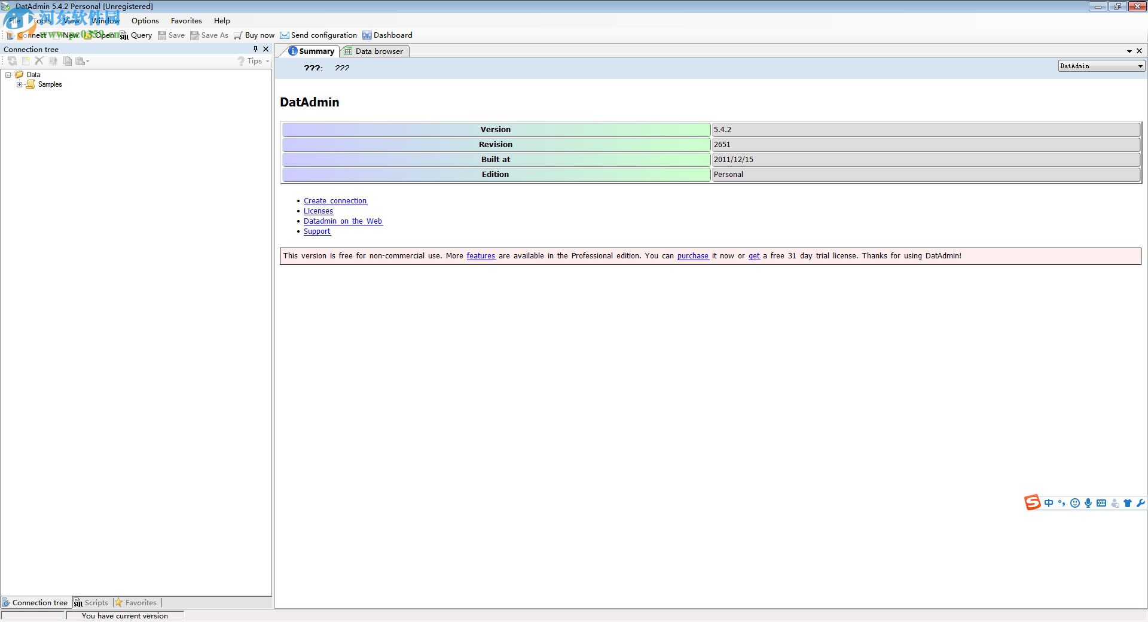Click the copy icon in Connection tree toolbar
Image resolution: width=1148 pixels, height=622 pixels.
68,61
